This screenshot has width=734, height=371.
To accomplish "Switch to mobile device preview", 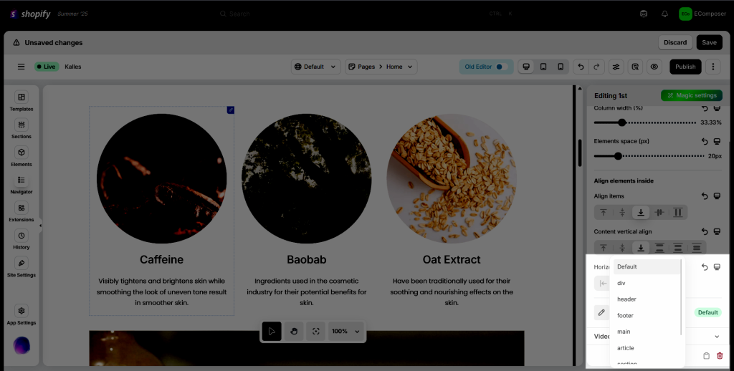I will [x=561, y=67].
